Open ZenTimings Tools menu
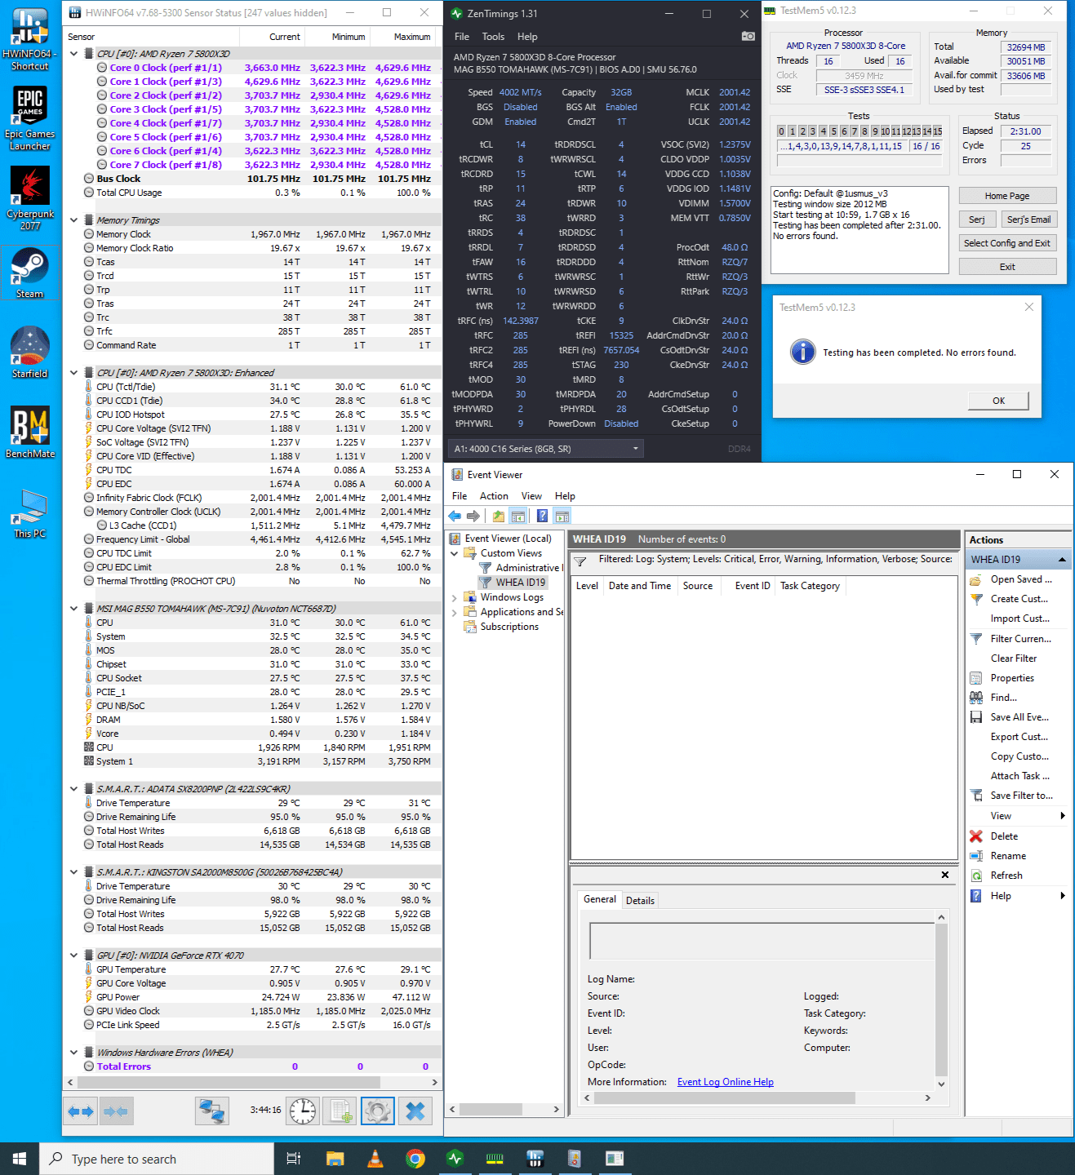This screenshot has width=1075, height=1175. [493, 37]
